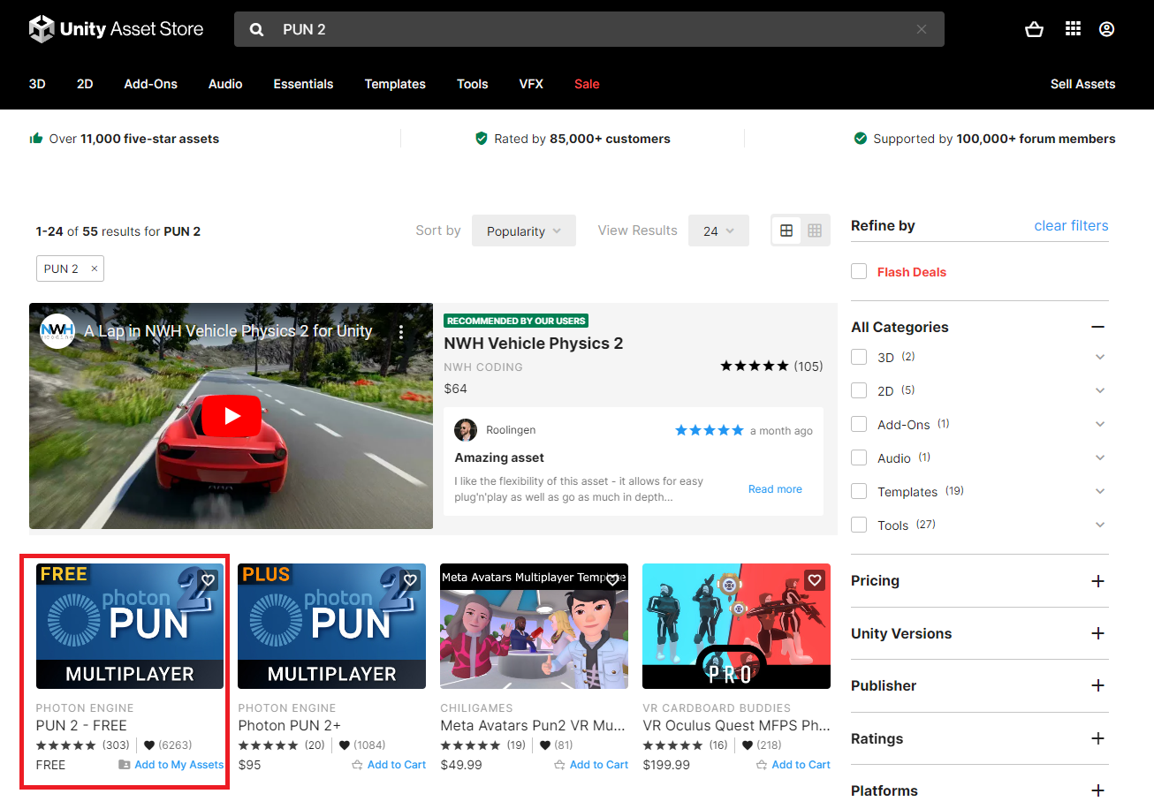Open the 3D menu in top navigation
This screenshot has width=1154, height=809.
(37, 84)
